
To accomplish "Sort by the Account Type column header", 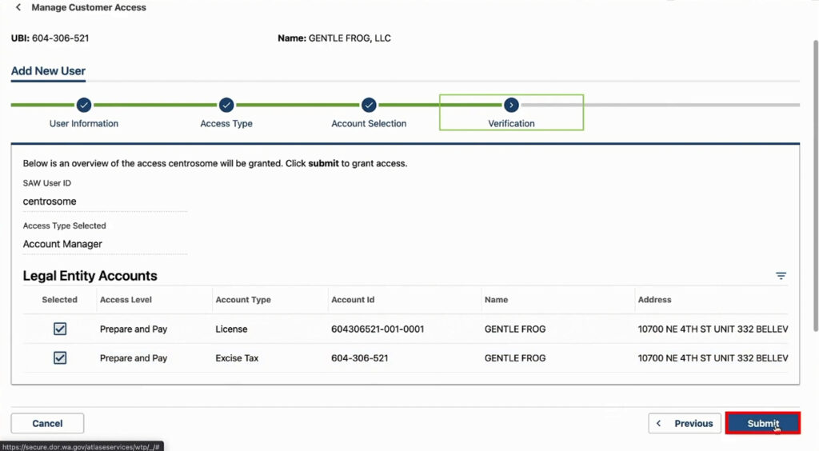I will (243, 300).
